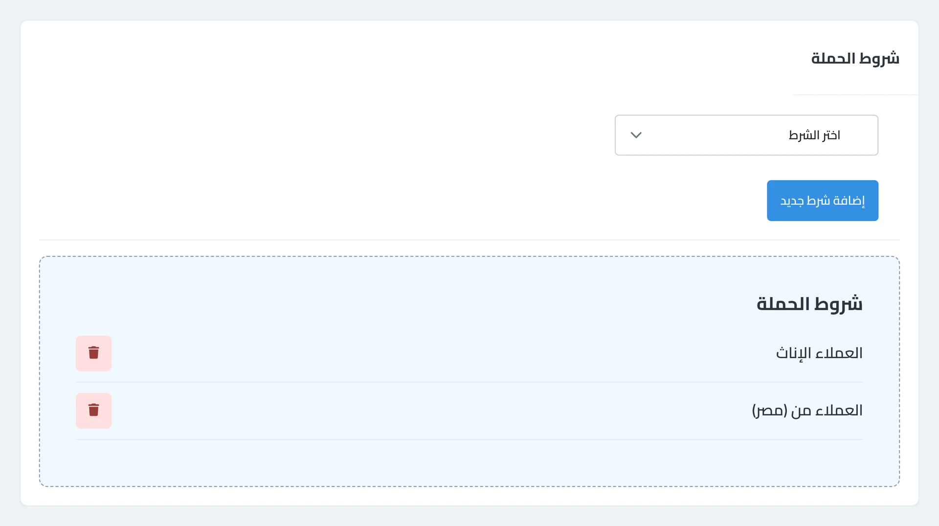Click trash icon beside female customers row

coord(93,353)
